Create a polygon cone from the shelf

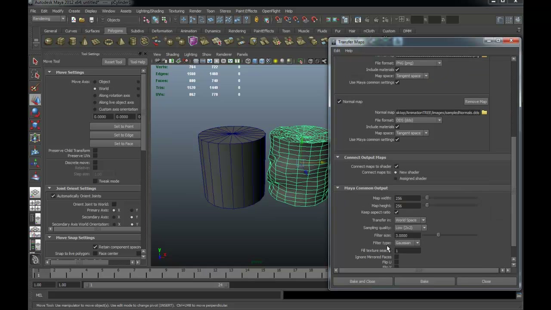click(84, 42)
